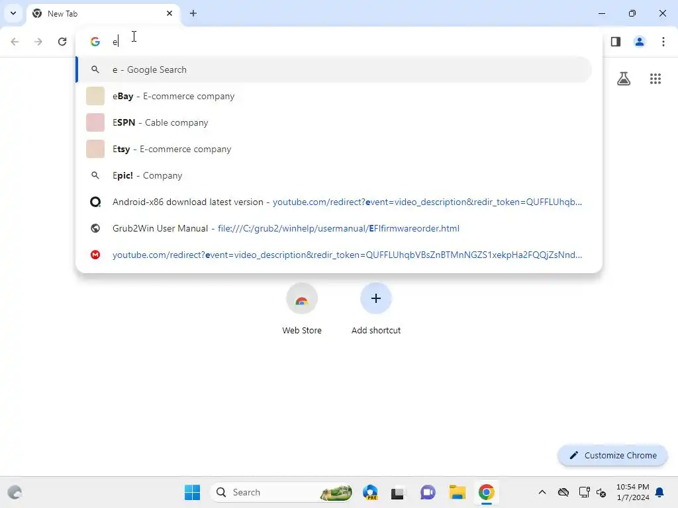Click the red M favicon in last suggestion
The width and height of the screenshot is (678, 508).
coord(95,255)
